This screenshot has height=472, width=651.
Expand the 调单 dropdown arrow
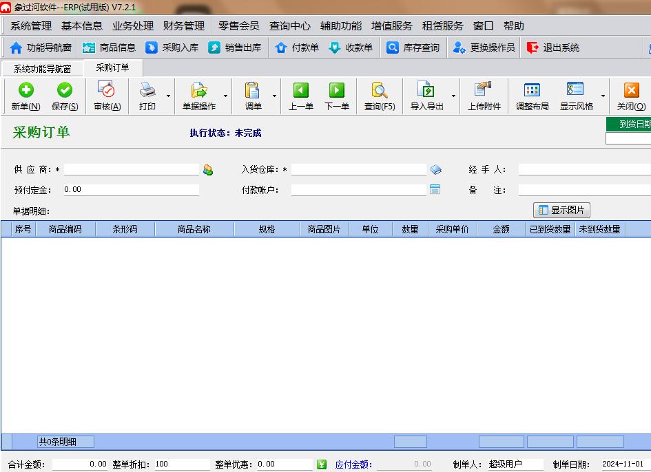[274, 96]
